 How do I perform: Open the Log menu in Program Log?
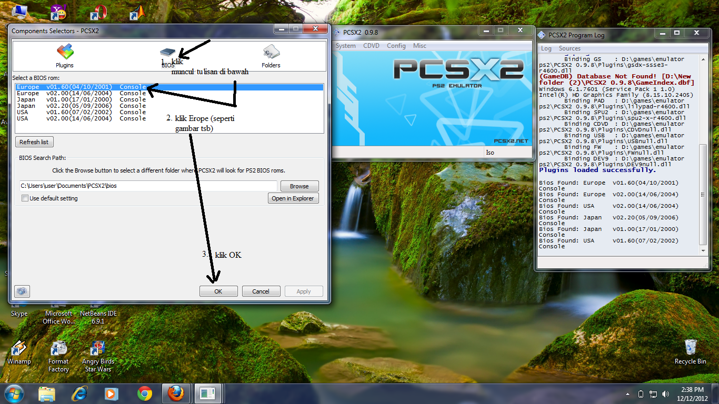point(546,48)
